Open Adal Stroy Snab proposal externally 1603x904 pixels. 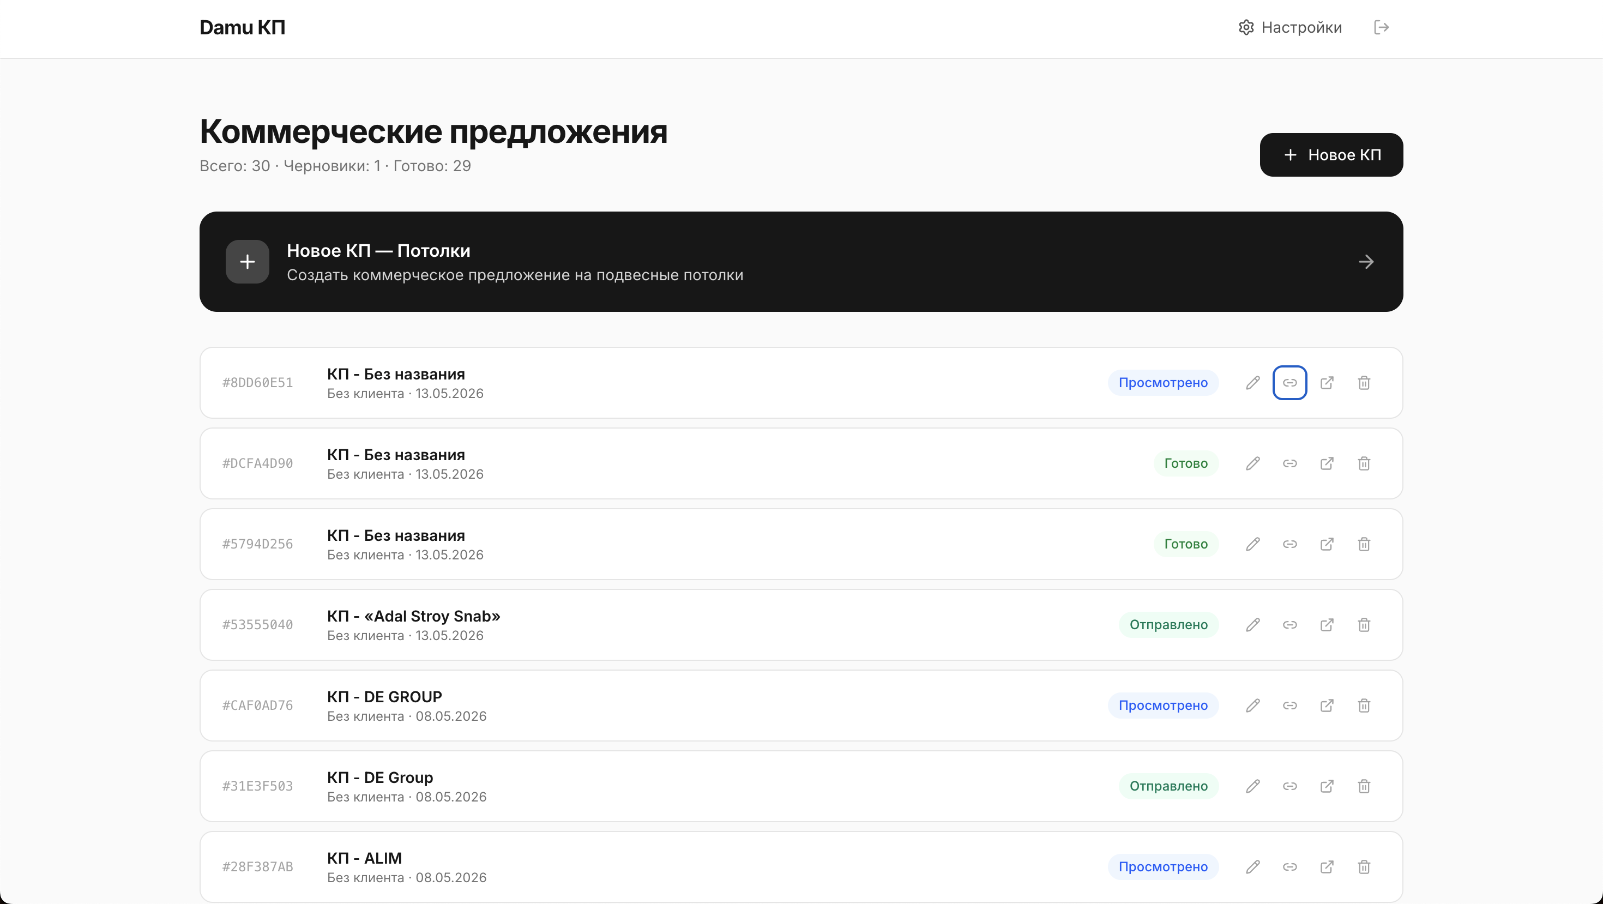point(1327,625)
